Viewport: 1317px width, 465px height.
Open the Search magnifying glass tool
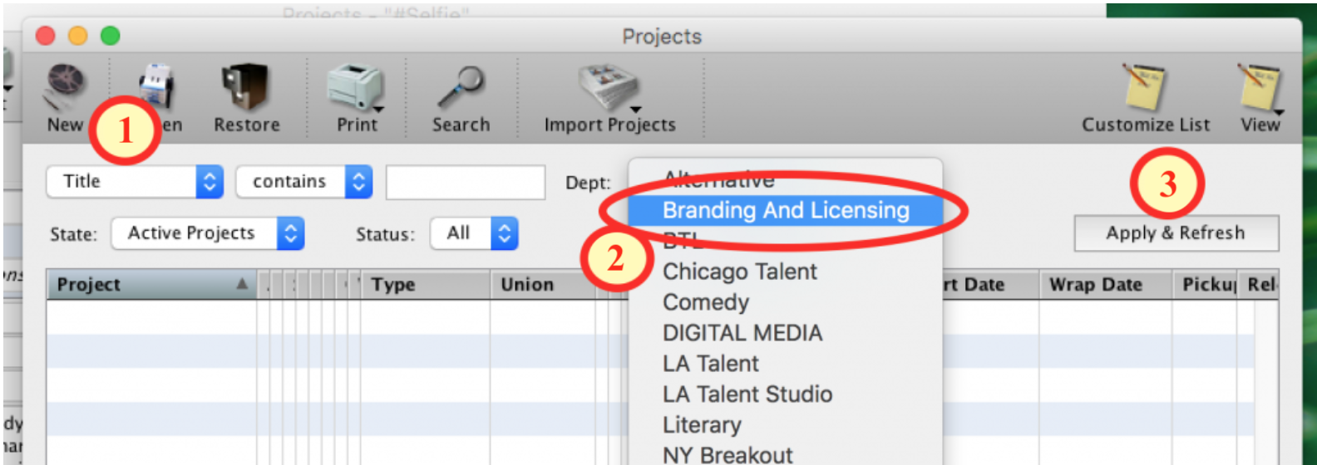461,86
